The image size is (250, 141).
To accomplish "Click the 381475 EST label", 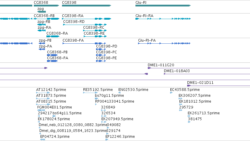I will (195, 119).
